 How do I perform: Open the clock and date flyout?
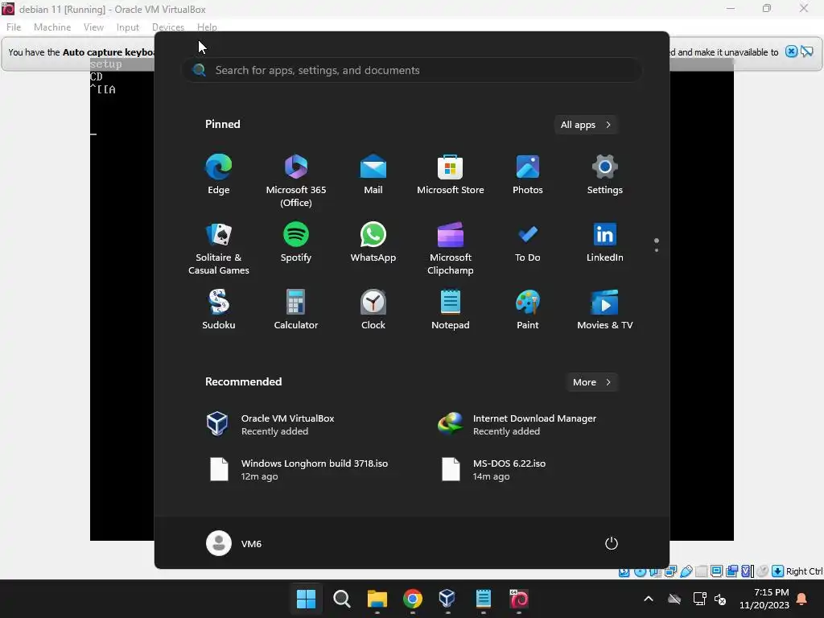tap(764, 599)
